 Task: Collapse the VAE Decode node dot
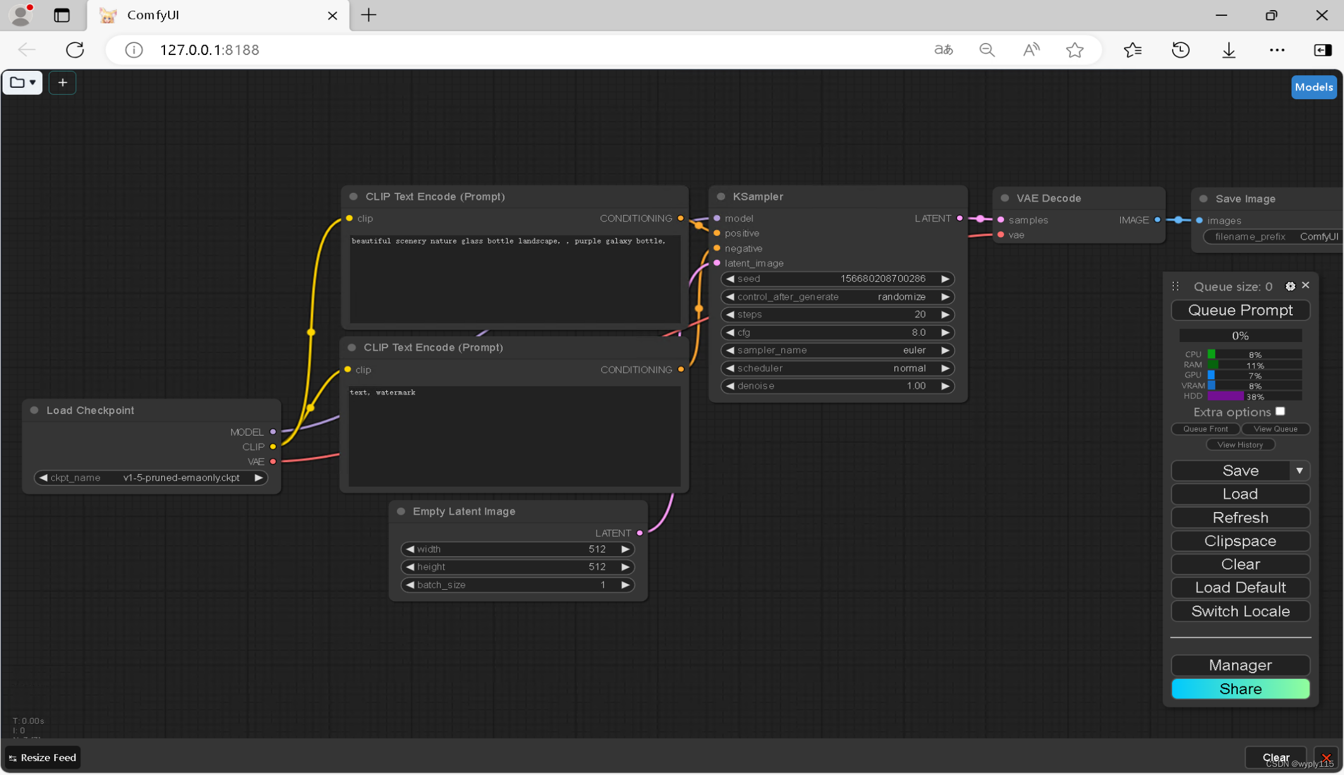point(1005,198)
